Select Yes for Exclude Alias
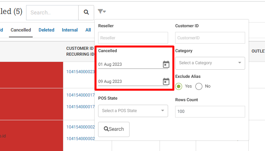This screenshot has height=151, width=265. point(179,86)
